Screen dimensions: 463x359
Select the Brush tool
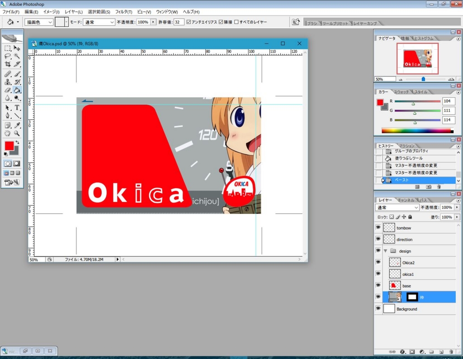17,74
